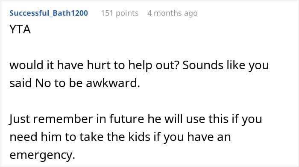Click the 4 months ago timestamp
Image resolution: width=299 pixels, height=167 pixels.
[173, 13]
